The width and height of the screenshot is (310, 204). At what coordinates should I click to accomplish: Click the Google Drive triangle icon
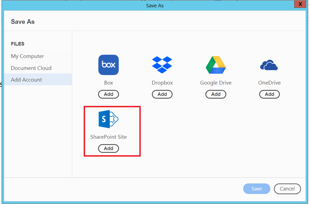coord(216,65)
